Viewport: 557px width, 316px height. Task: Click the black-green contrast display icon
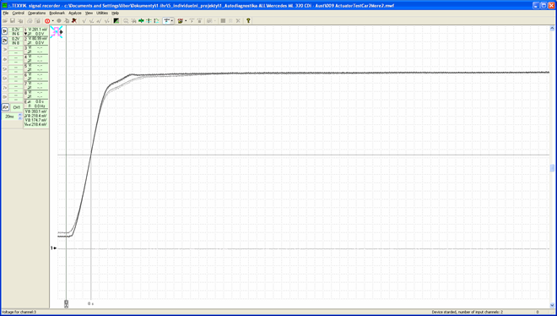tap(116, 21)
